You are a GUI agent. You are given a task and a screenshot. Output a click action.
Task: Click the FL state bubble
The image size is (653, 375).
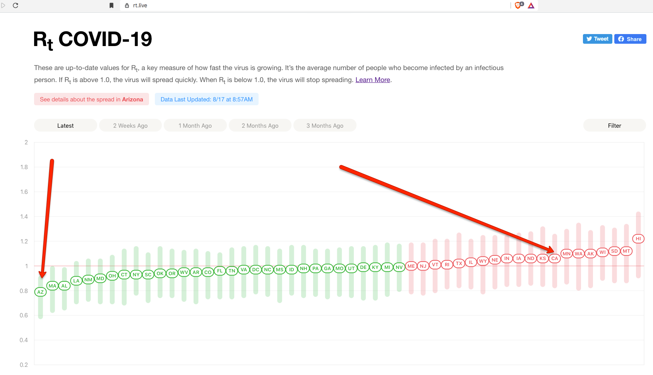point(220,271)
